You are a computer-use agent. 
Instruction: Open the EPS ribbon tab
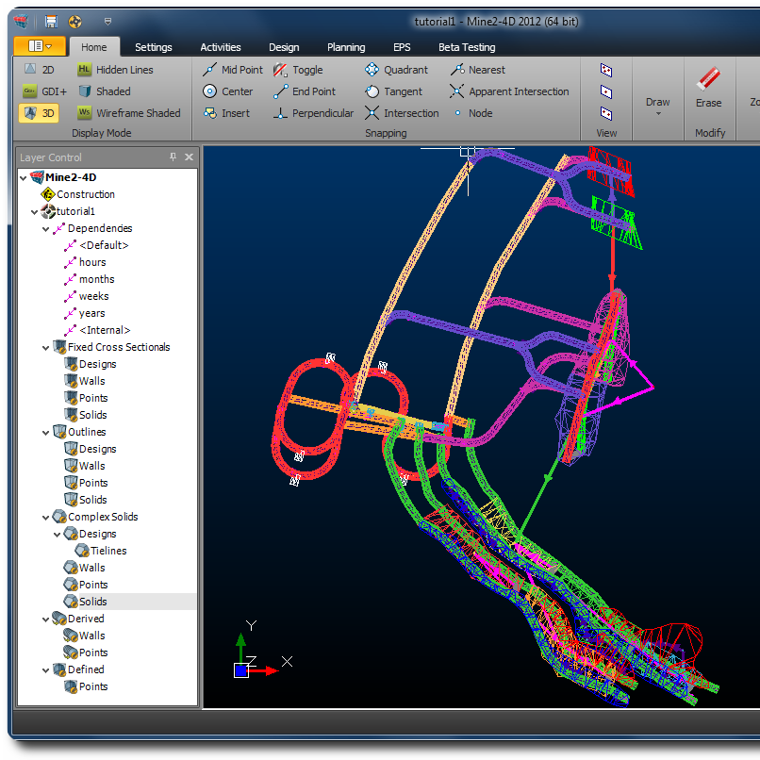402,47
